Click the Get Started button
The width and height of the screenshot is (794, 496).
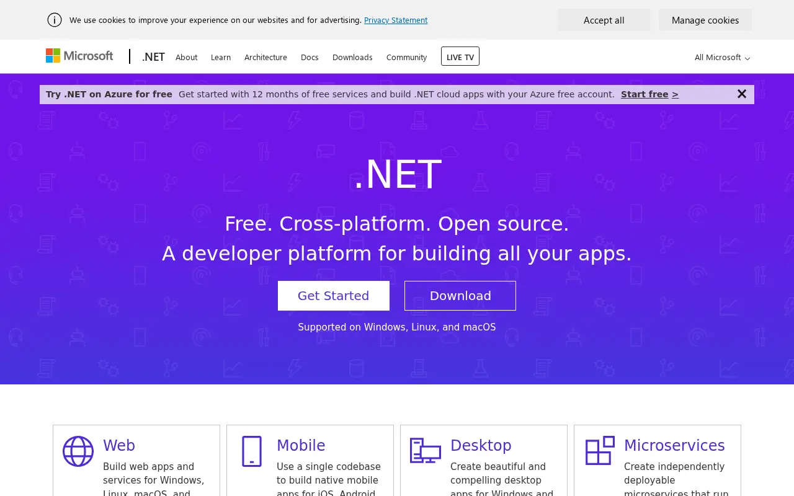click(x=334, y=296)
